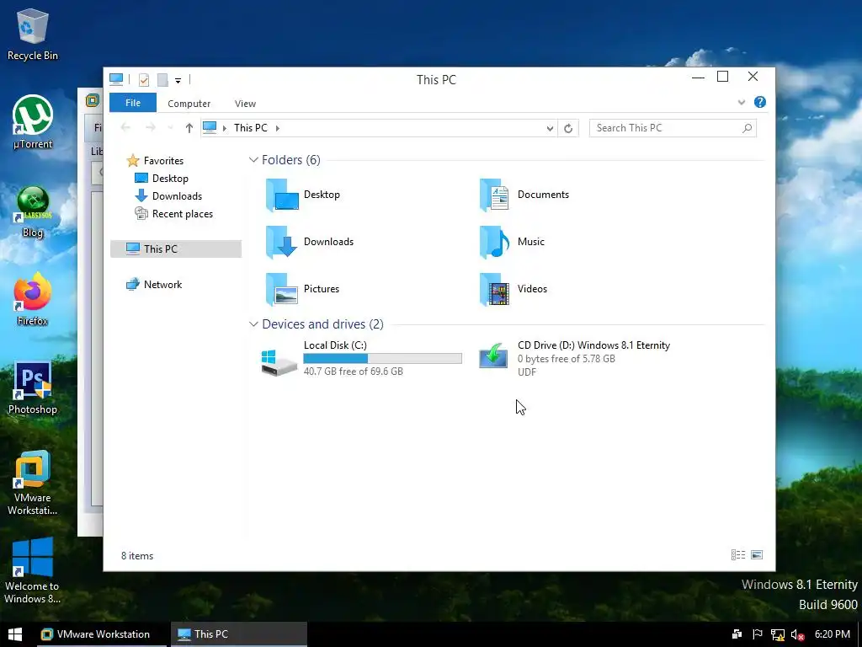Viewport: 862px width, 647px height.
Task: Open the Action Center flag tray icon
Action: click(758, 634)
